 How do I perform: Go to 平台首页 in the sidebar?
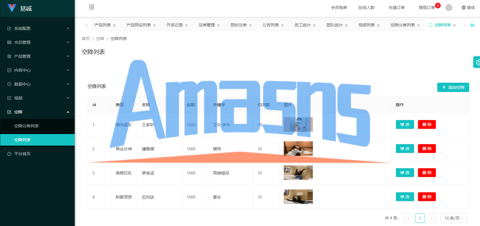(x=38, y=154)
